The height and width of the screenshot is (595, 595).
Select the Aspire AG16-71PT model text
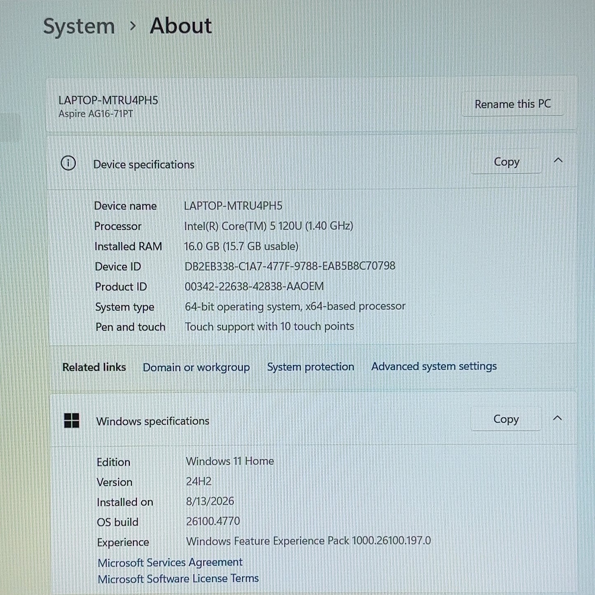pyautogui.click(x=96, y=114)
